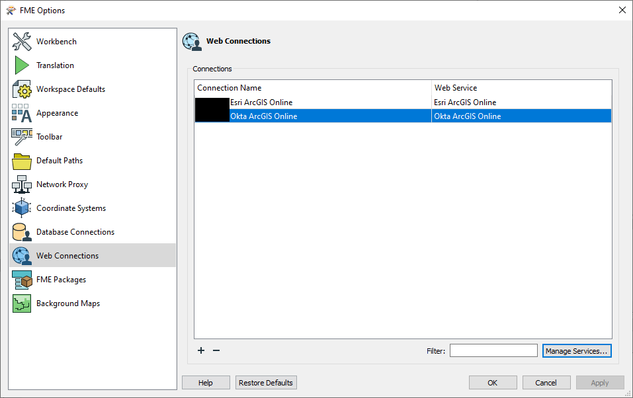This screenshot has height=398, width=633.
Task: Click the Toolbar wrench icon
Action: click(22, 137)
